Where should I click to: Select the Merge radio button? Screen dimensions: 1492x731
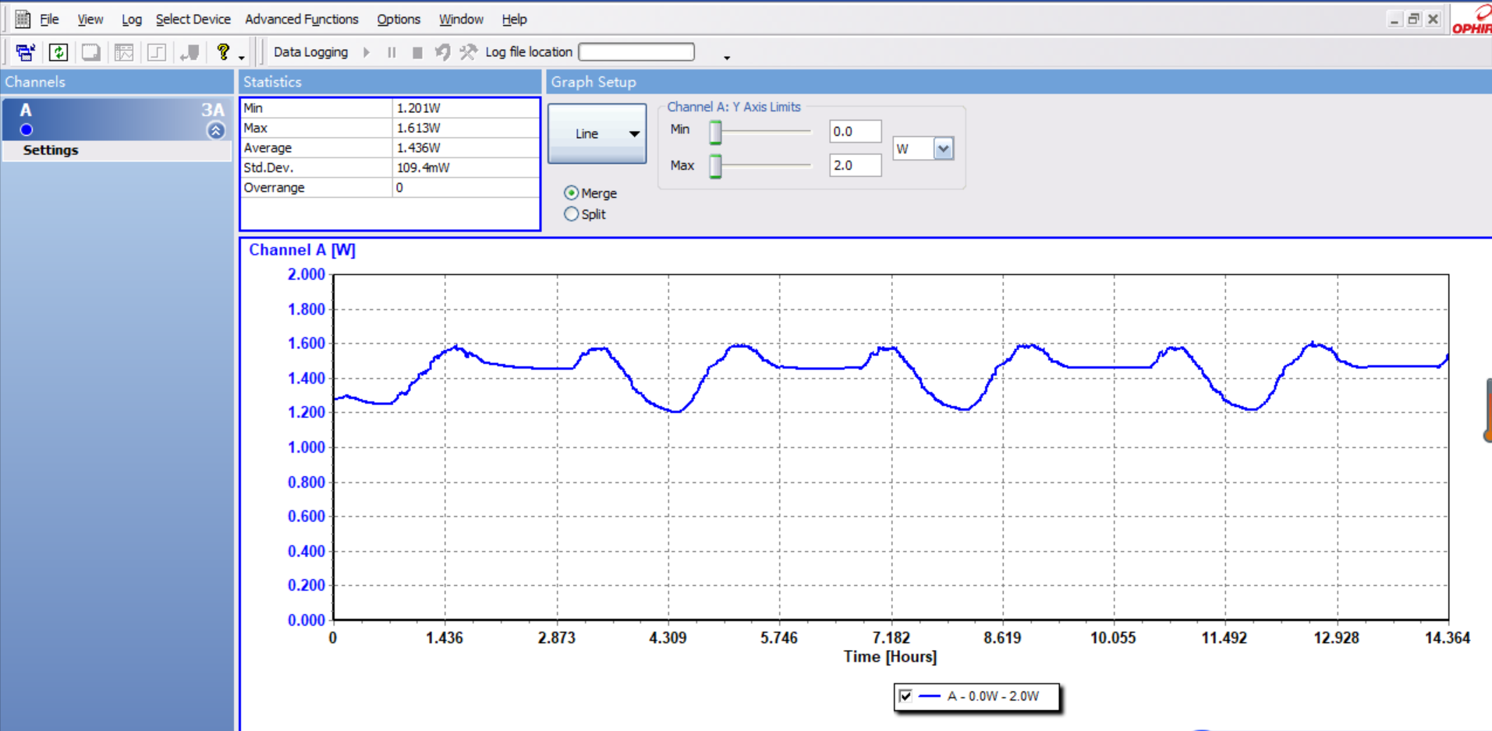coord(572,193)
